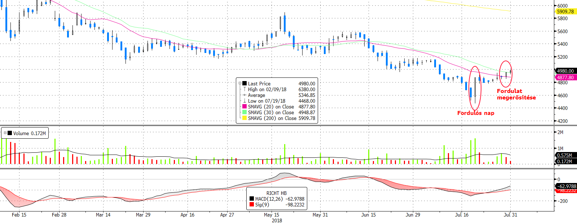Select 'SMAVG (30) on Close' legend entry

coord(271,112)
